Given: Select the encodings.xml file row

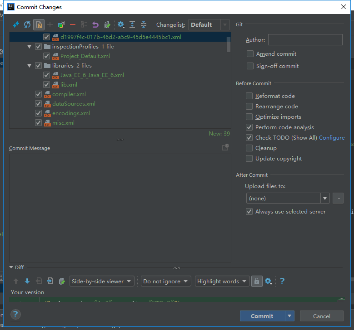Looking at the screenshot, I should click(120, 113).
